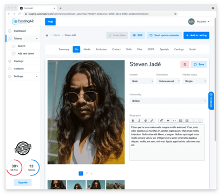The height and width of the screenshot is (196, 222).
Task: Delete talent with the red trash button
Action: pyautogui.click(x=185, y=64)
